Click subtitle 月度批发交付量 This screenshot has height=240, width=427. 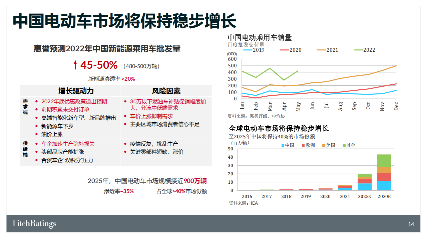[x=246, y=45]
